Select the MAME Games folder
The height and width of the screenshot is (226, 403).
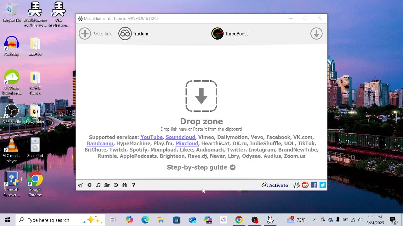tap(35, 83)
